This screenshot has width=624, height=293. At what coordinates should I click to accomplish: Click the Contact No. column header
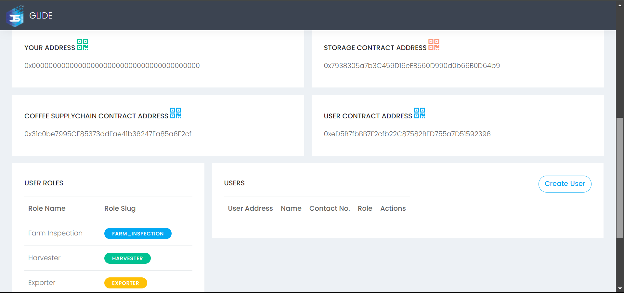pos(329,208)
